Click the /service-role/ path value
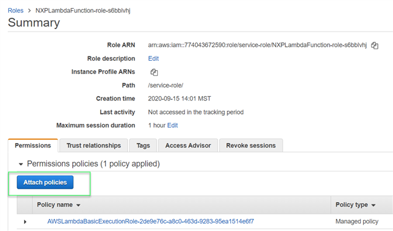The height and width of the screenshot is (231, 393). coord(165,85)
